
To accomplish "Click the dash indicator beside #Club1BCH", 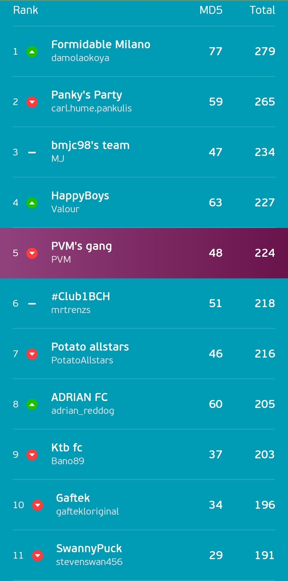I will [x=32, y=304].
